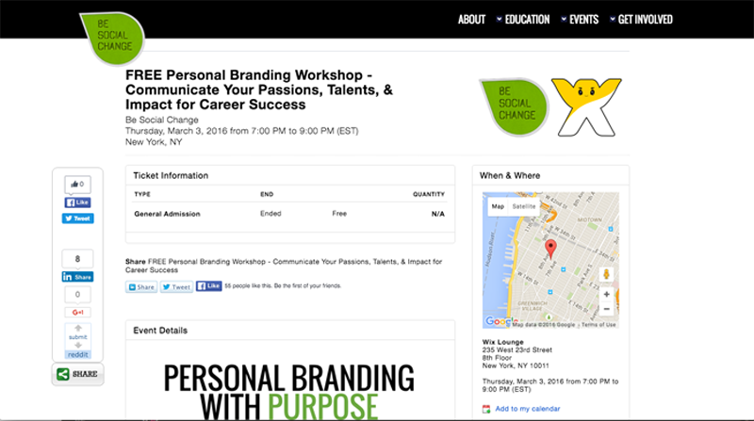Click the LinkedIn Share button under ticket info
This screenshot has width=754, height=421.
click(x=141, y=287)
